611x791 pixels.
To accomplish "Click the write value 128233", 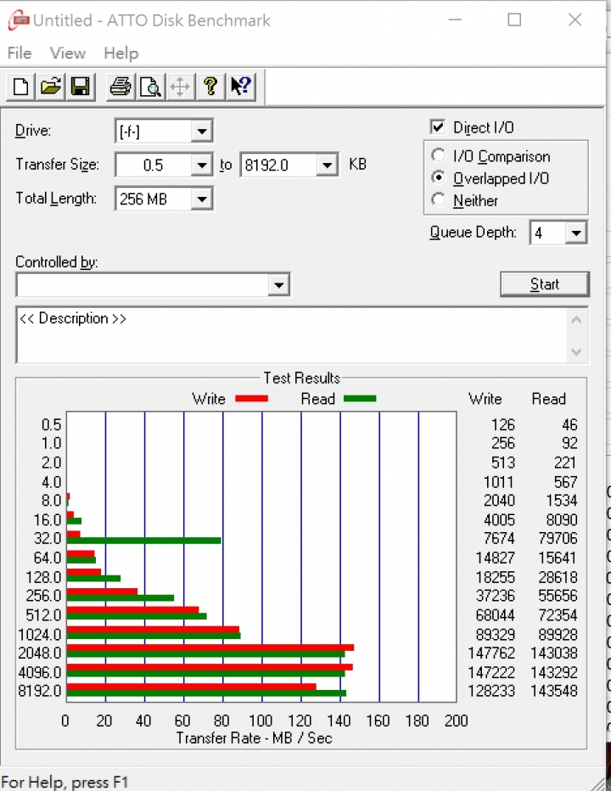I will click(x=491, y=691).
